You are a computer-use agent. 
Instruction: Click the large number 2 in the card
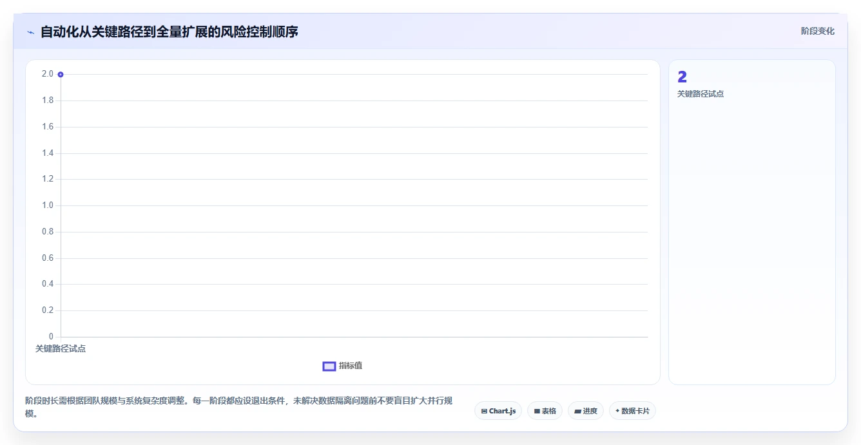point(682,77)
